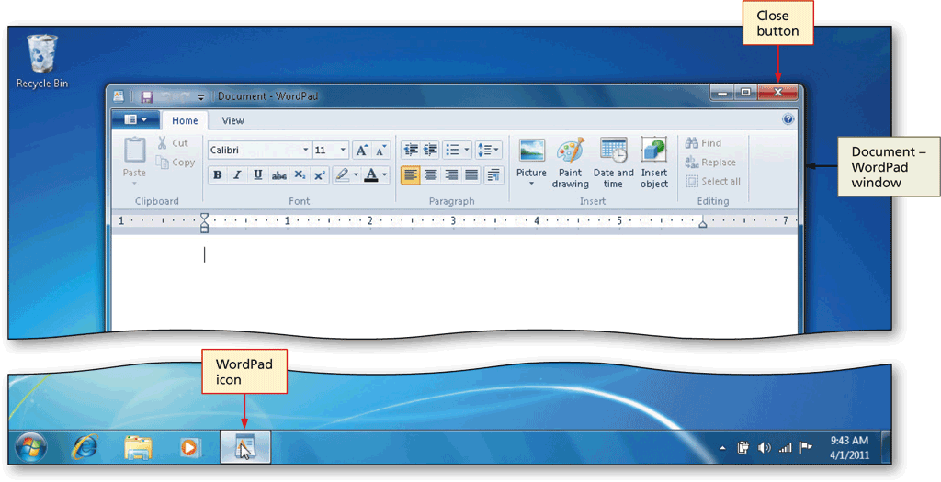This screenshot has width=941, height=482.
Task: Open network signal tray icon
Action: tap(785, 448)
